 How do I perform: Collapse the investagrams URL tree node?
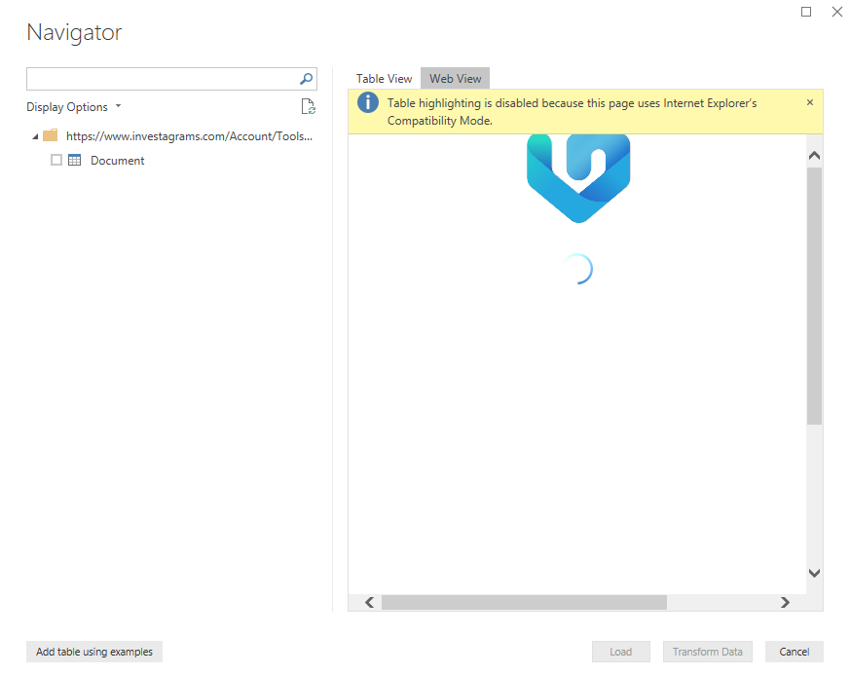(x=35, y=136)
